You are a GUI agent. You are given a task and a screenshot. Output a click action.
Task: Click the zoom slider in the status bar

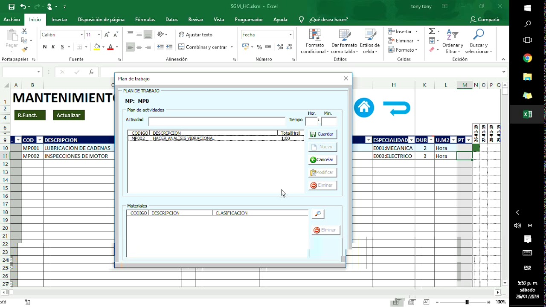click(x=467, y=302)
